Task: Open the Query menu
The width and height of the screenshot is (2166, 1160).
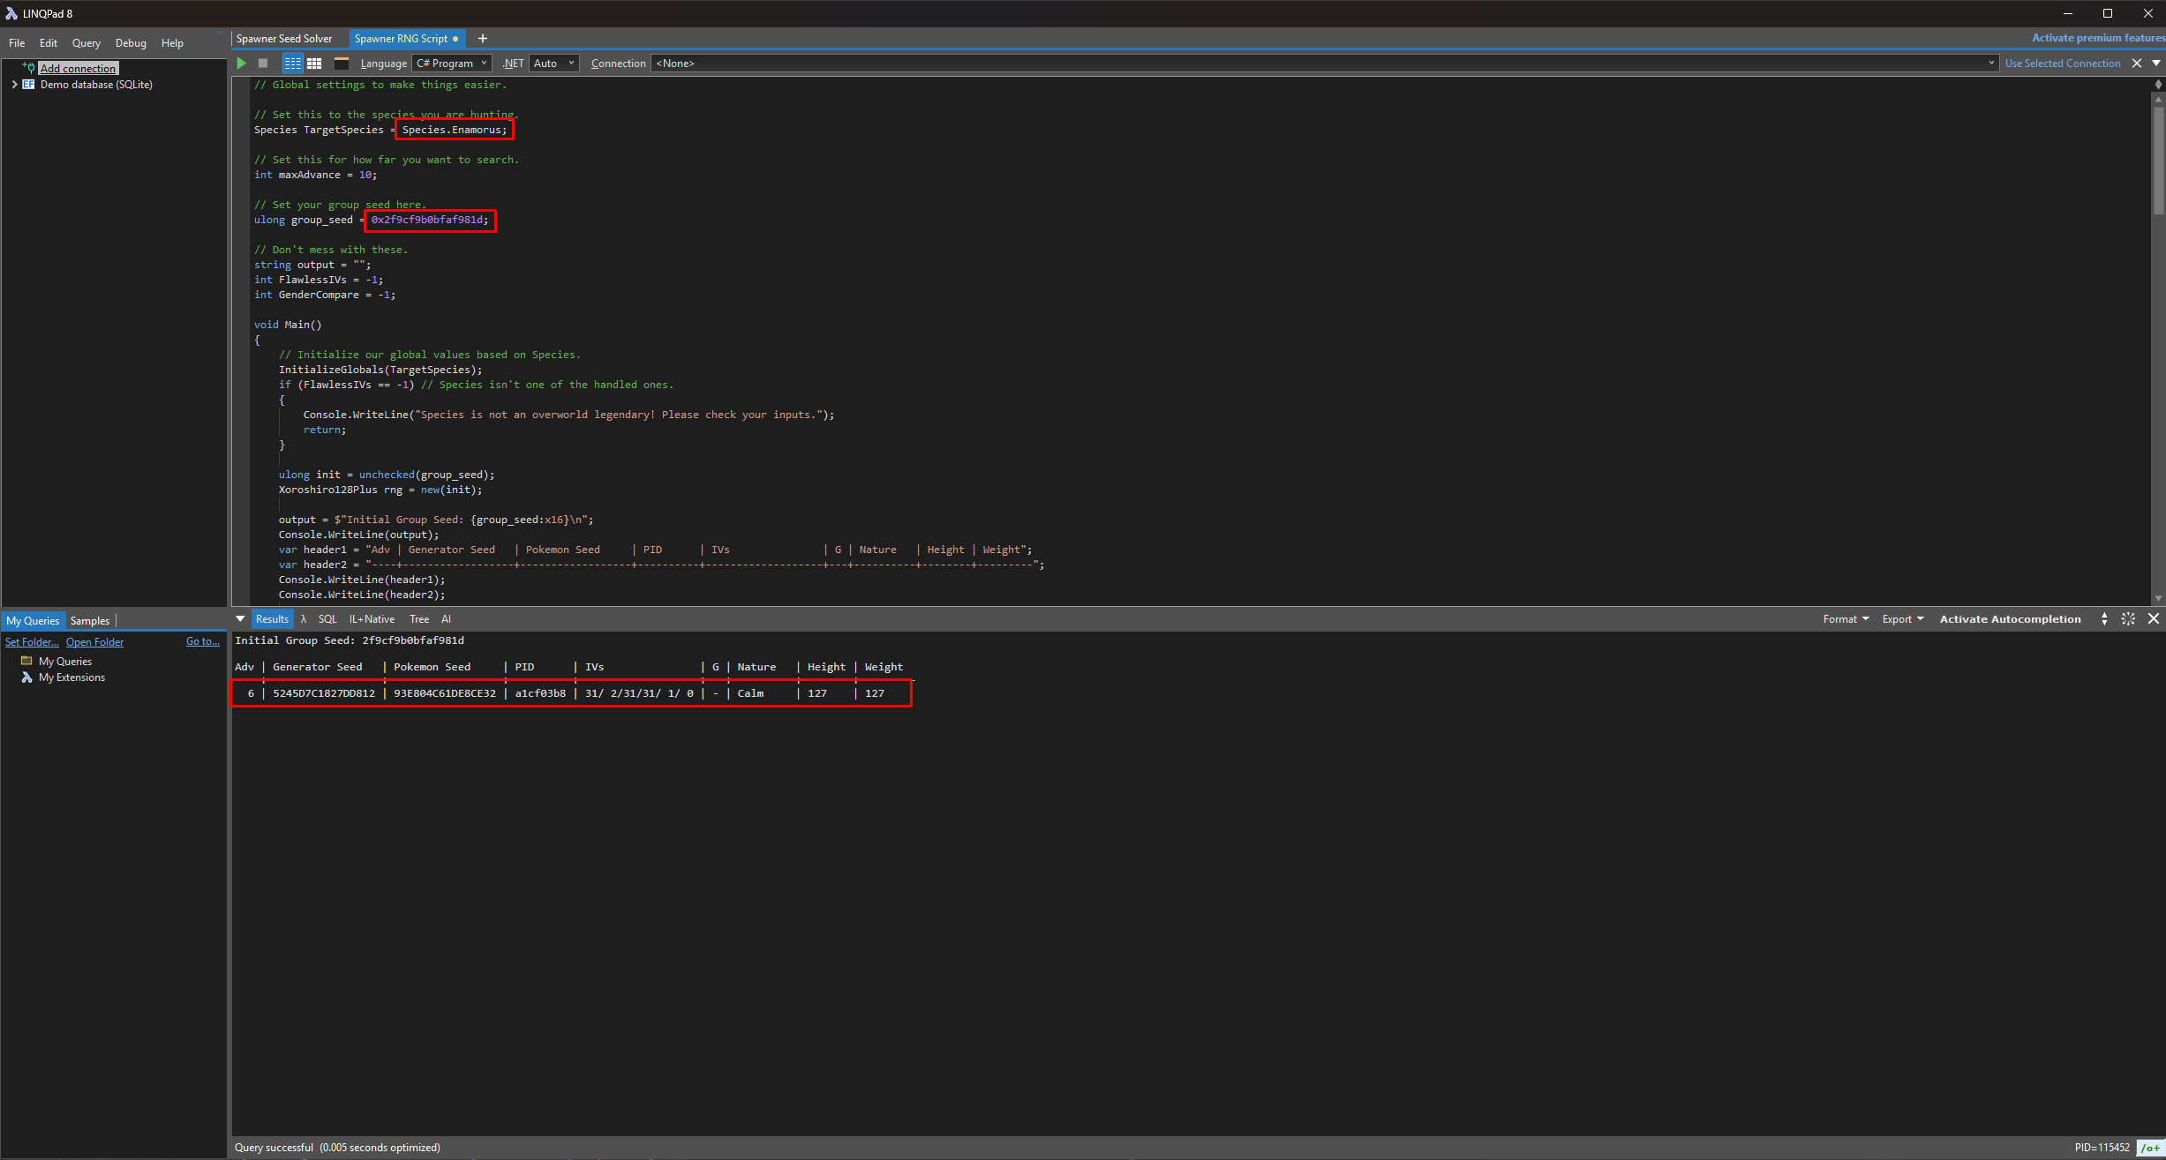Action: 86,43
